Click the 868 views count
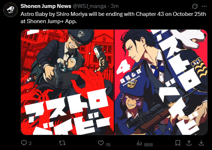Screen dimensions: 212x150 (x=148, y=145)
